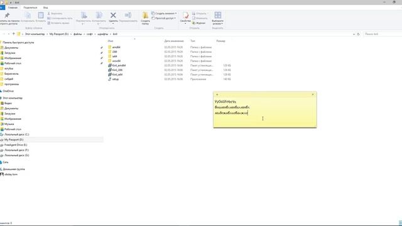
Task: Sort files by the Тип column header
Action: 193,41
